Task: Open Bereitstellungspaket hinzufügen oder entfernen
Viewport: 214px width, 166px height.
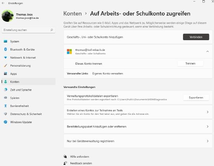Action: (138, 127)
